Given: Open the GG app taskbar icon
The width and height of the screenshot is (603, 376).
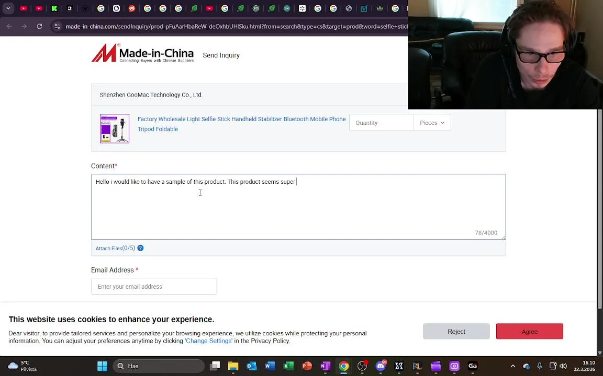Looking at the screenshot, I should (x=473, y=366).
